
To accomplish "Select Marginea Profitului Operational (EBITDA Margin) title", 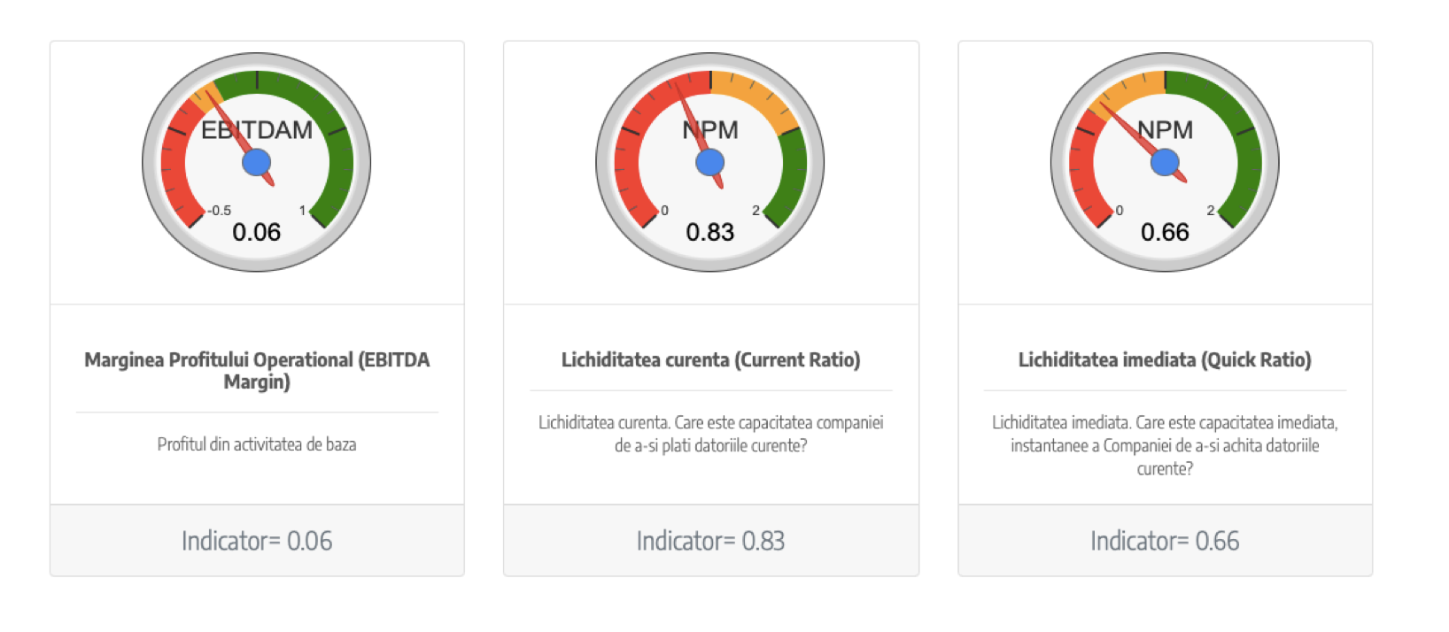I will pyautogui.click(x=257, y=371).
